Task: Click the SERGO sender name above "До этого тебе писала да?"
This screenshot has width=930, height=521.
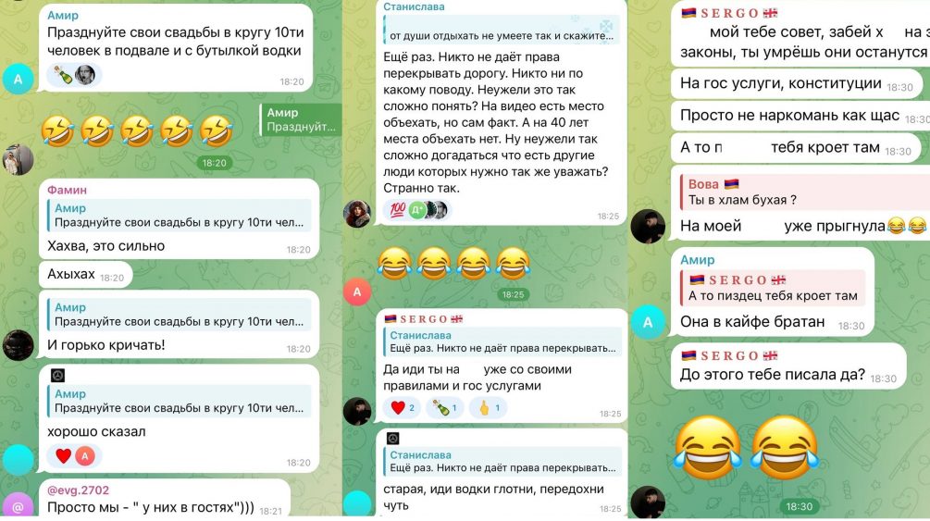Action: pyautogui.click(x=729, y=356)
